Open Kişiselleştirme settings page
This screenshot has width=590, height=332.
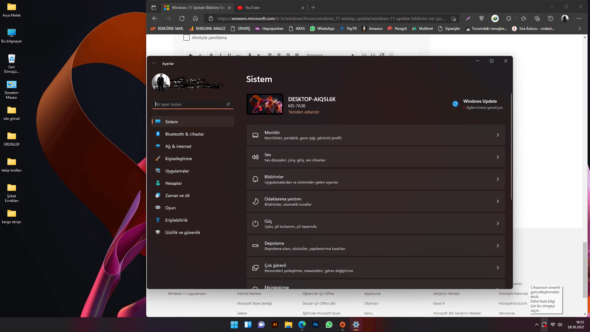178,159
